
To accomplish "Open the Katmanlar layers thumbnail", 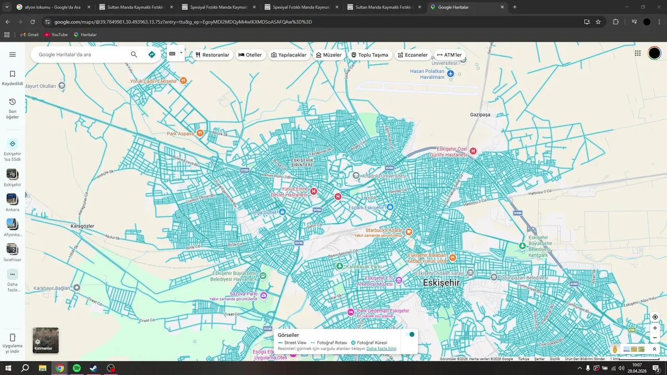I will (46, 340).
